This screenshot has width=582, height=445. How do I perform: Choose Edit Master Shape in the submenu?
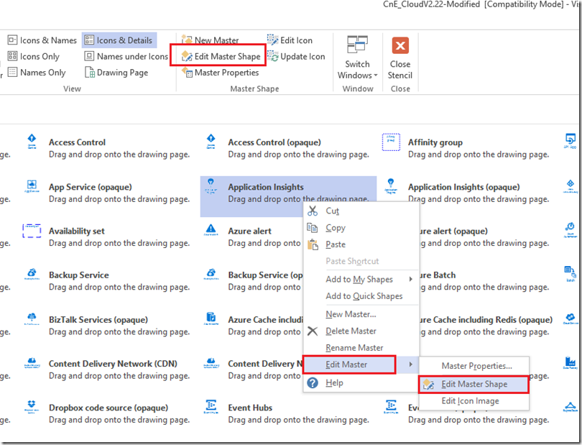(474, 384)
